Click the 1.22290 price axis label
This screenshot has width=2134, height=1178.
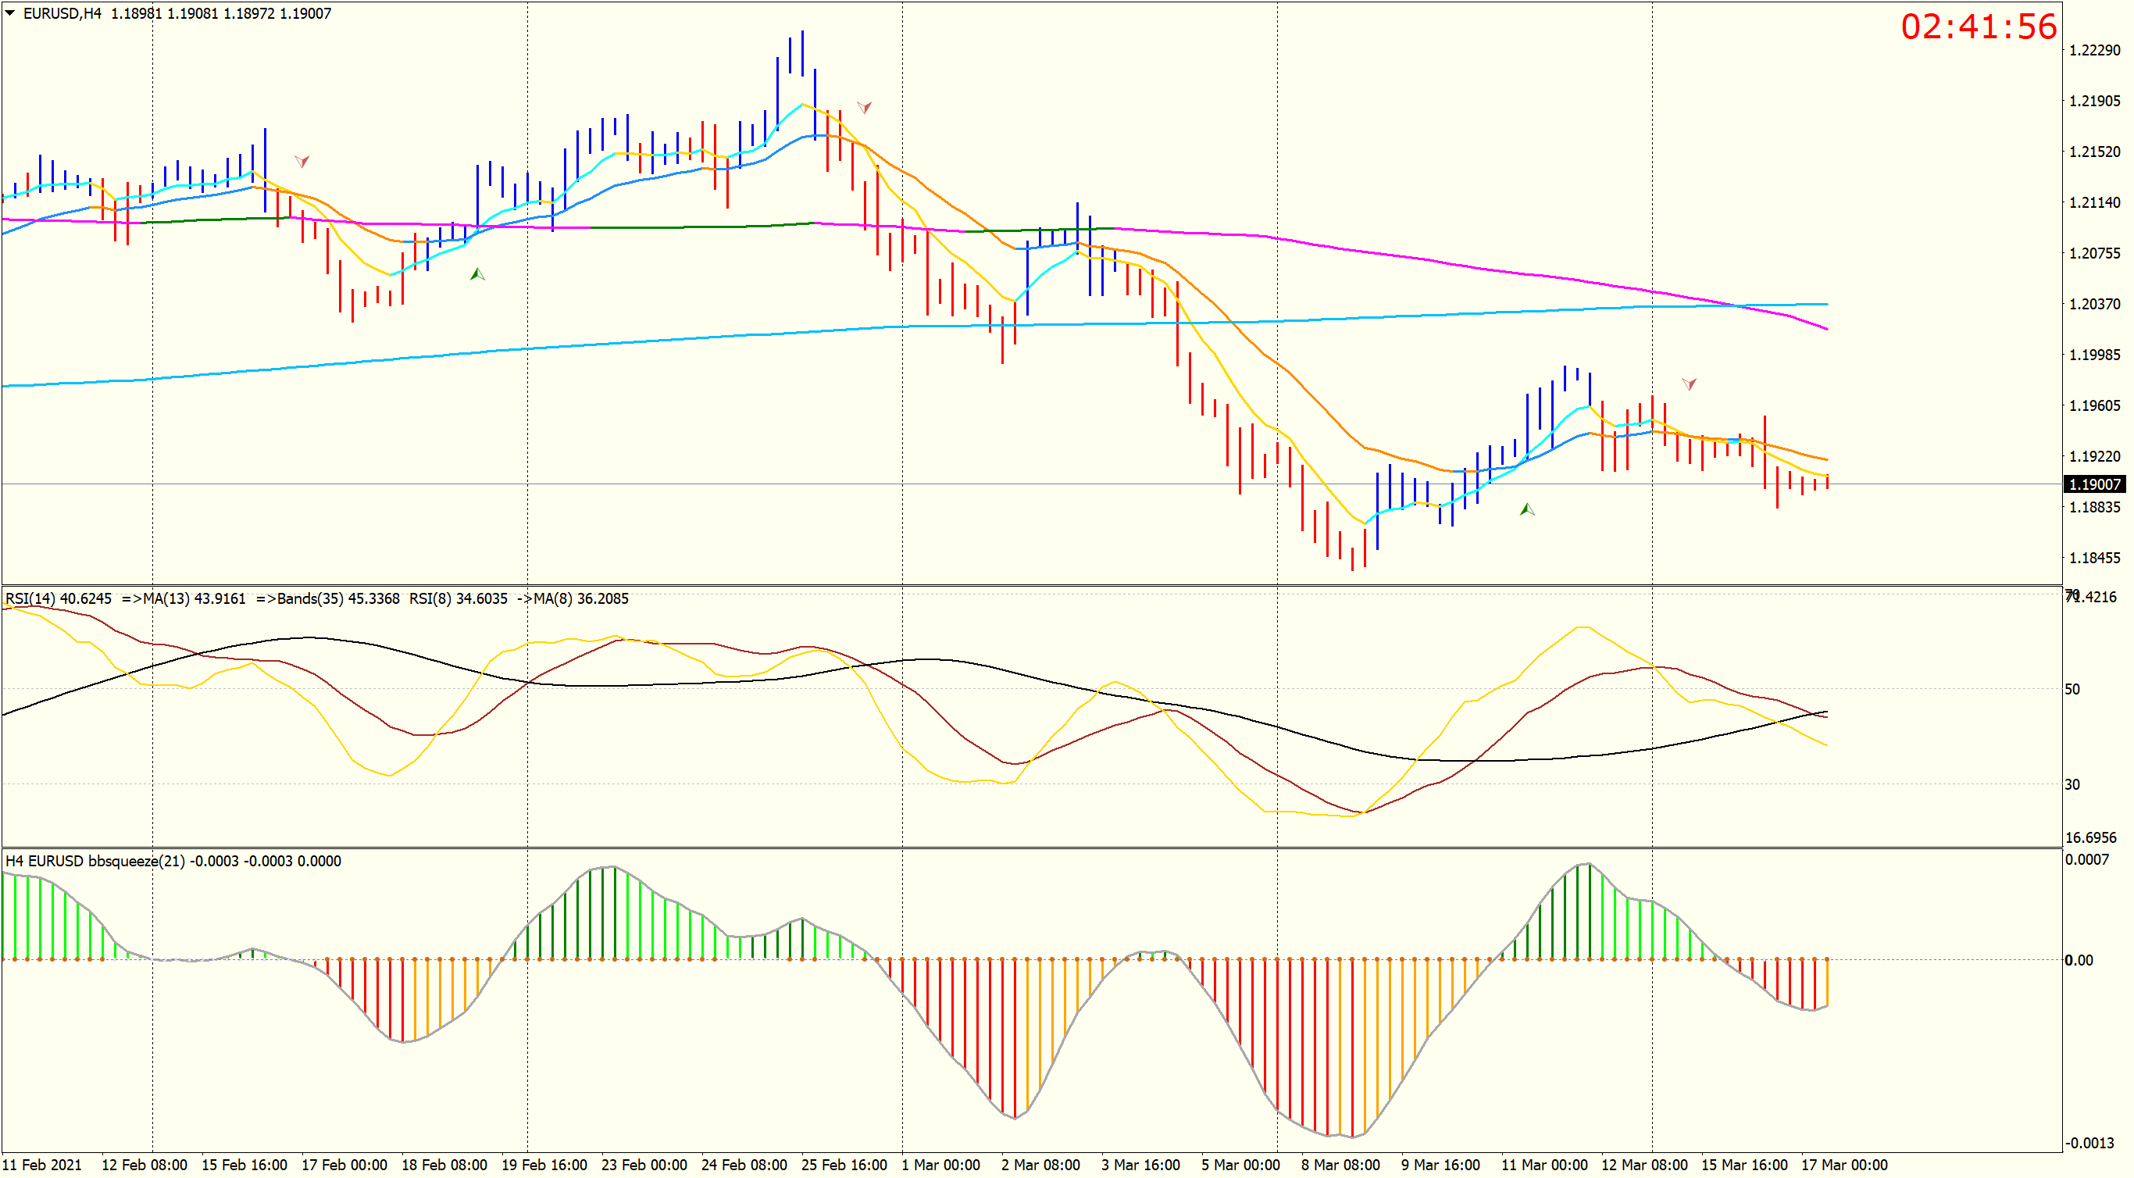[2094, 51]
